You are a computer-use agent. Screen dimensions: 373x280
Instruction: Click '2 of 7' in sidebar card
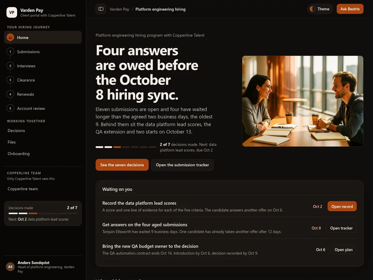pyautogui.click(x=72, y=208)
